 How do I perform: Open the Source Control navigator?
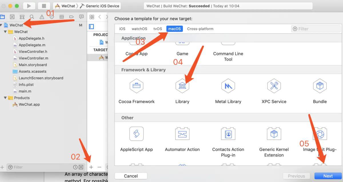click(x=12, y=17)
